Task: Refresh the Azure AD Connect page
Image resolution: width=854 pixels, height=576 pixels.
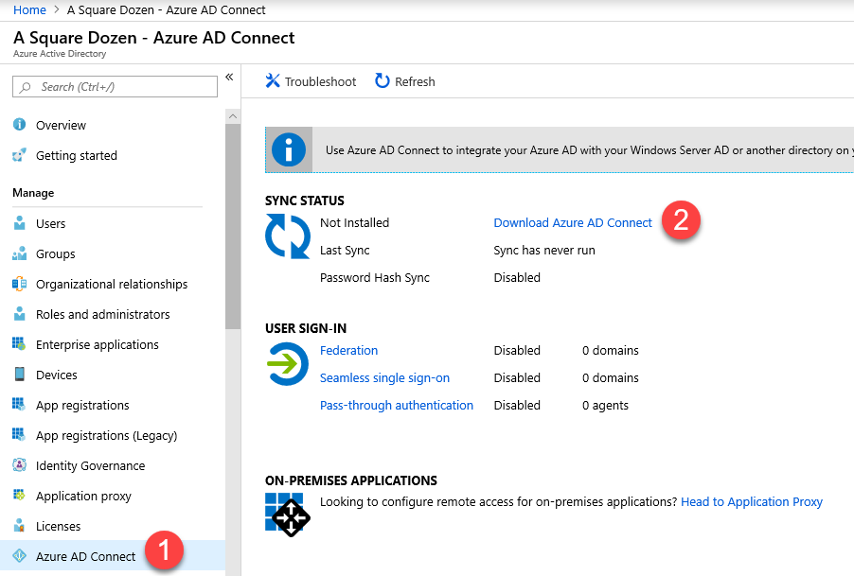Action: click(x=405, y=82)
